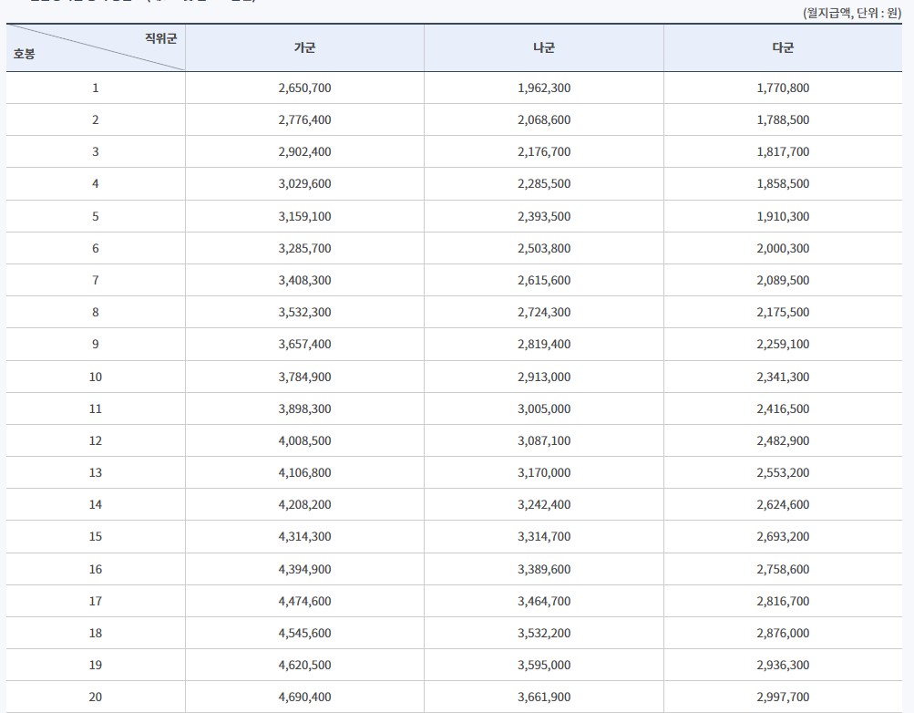914x713 pixels.
Task: Select the value 3,170,000
Action: (544, 473)
